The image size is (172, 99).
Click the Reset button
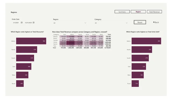coord(140,22)
